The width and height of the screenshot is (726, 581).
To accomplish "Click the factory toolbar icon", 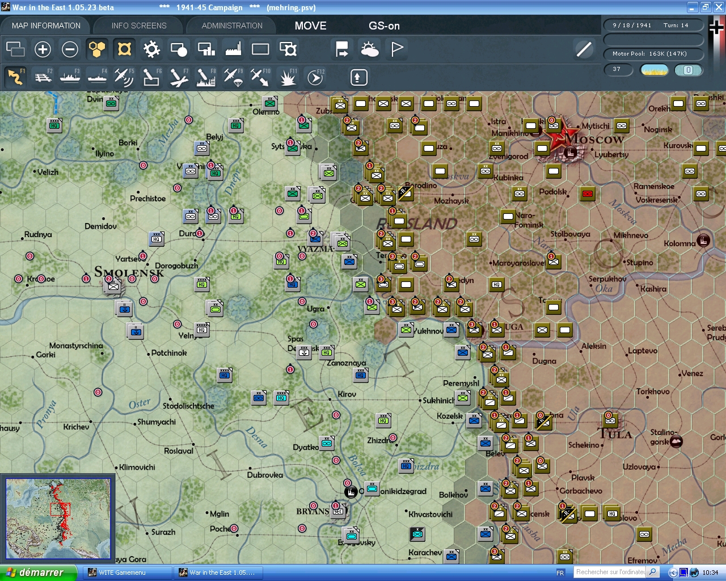I will click(x=233, y=49).
